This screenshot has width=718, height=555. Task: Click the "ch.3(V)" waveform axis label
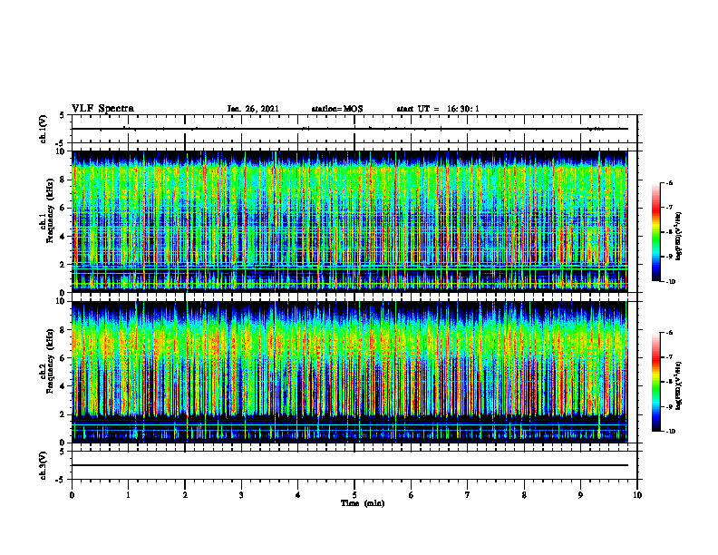(x=43, y=465)
